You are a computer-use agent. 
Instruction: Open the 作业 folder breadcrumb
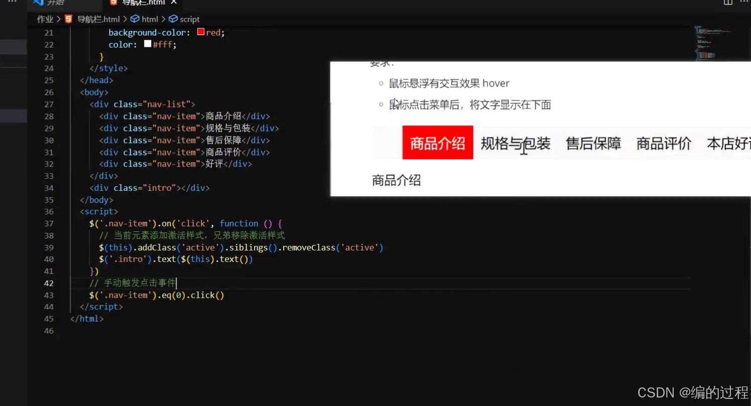pyautogui.click(x=45, y=19)
